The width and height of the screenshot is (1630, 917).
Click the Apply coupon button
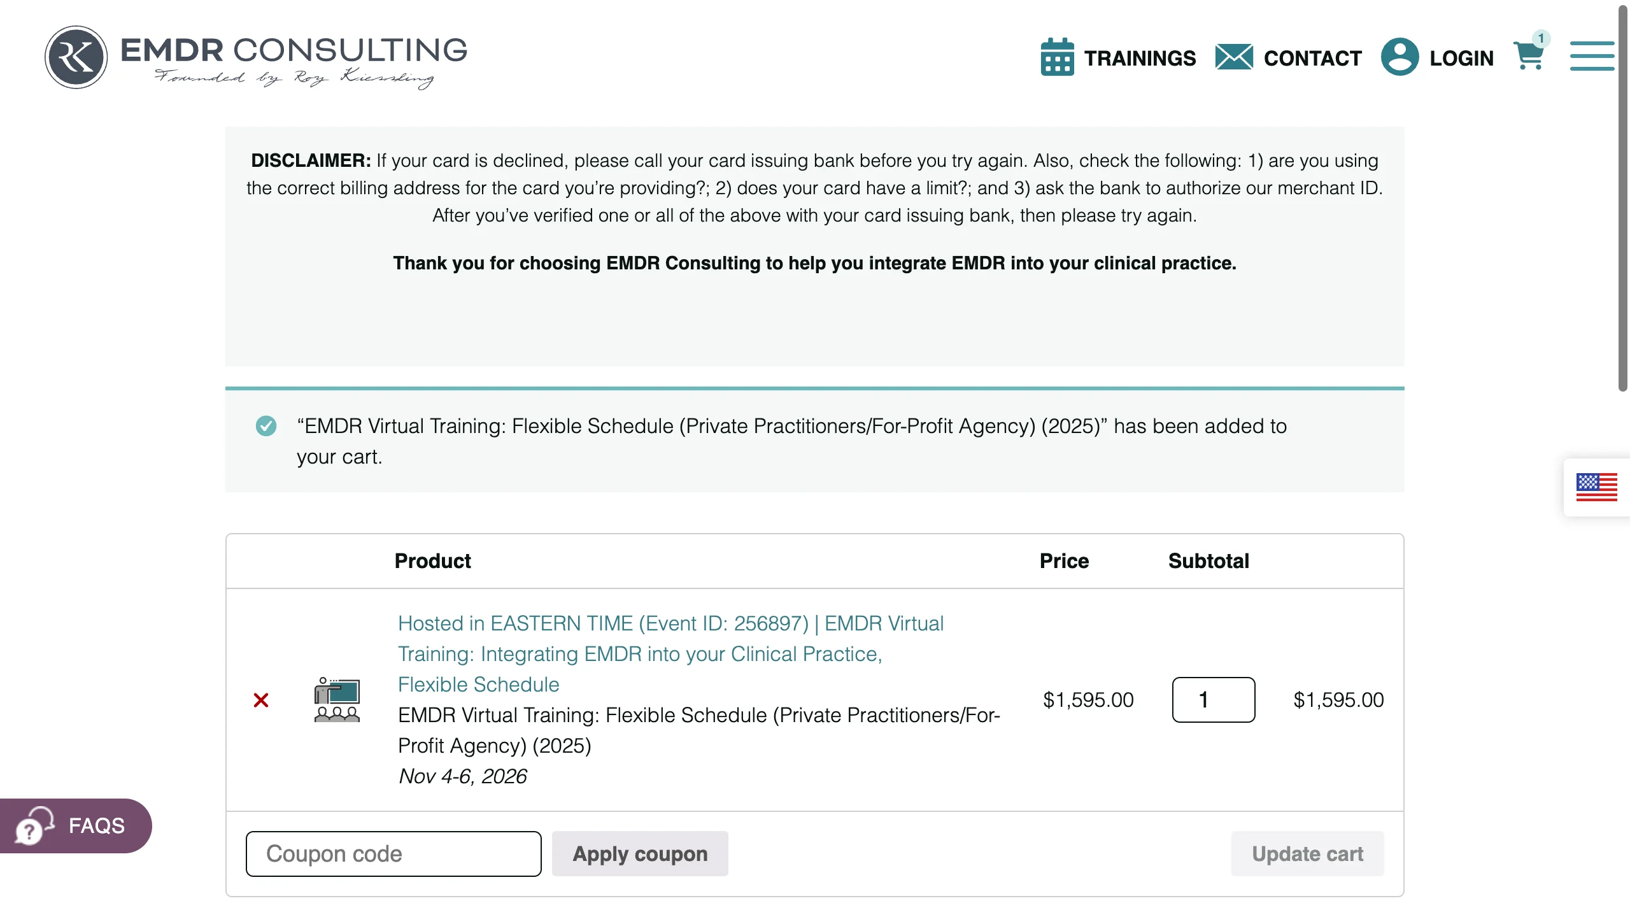pyautogui.click(x=640, y=854)
